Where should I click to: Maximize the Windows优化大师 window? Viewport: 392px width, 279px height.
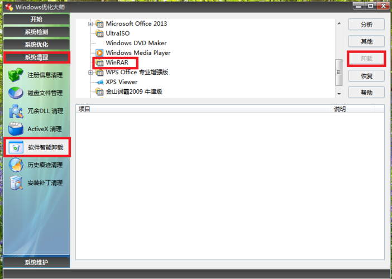pyautogui.click(x=370, y=6)
